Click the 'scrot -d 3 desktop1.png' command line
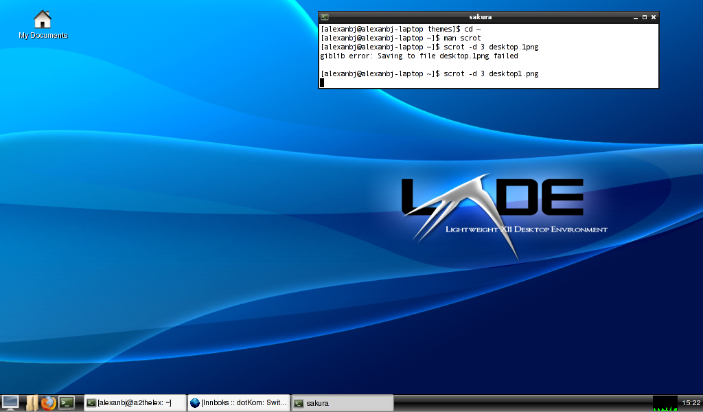 pyautogui.click(x=430, y=73)
